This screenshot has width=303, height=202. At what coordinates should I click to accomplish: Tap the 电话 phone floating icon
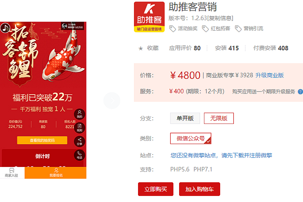click(x=79, y=155)
